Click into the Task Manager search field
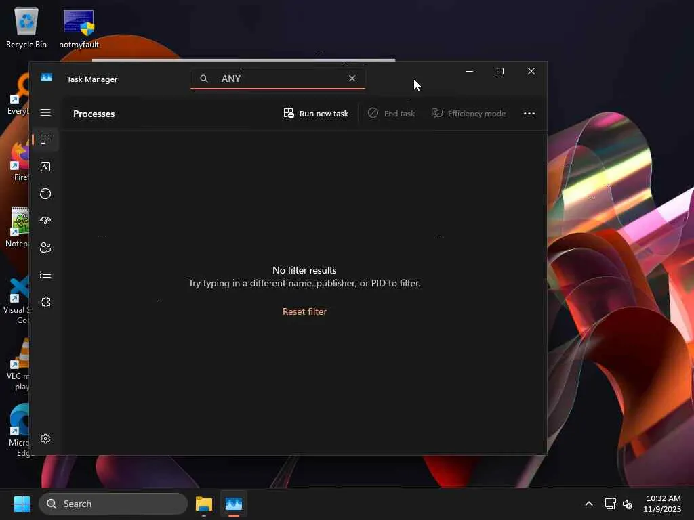 click(278, 79)
